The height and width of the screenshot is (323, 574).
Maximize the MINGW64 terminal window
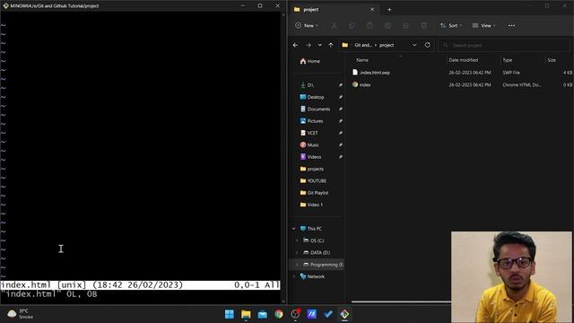tap(260, 6)
